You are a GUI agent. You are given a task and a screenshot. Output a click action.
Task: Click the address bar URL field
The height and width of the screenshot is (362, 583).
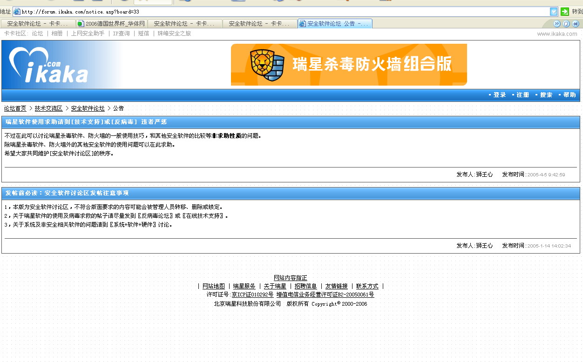(x=284, y=12)
